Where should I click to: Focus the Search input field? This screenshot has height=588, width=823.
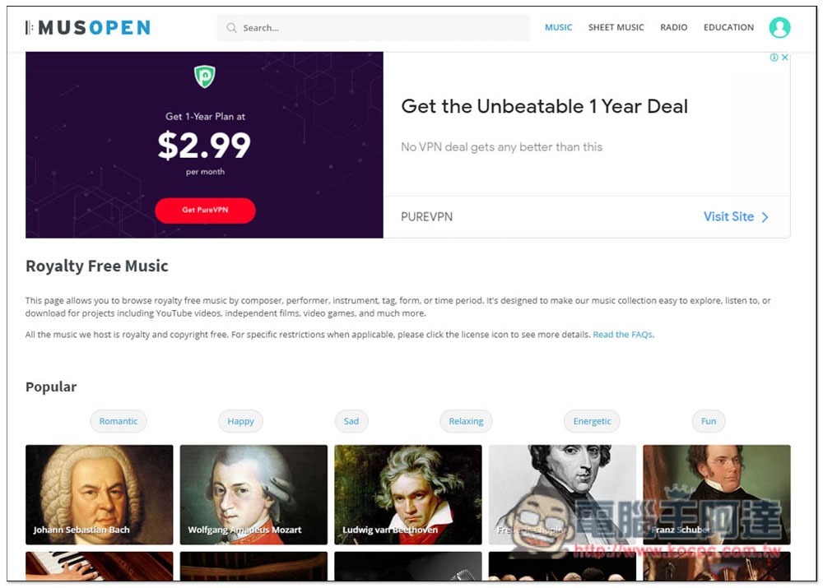coord(373,27)
